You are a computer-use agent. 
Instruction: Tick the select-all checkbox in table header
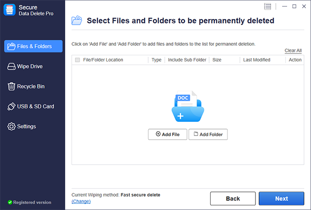click(77, 60)
